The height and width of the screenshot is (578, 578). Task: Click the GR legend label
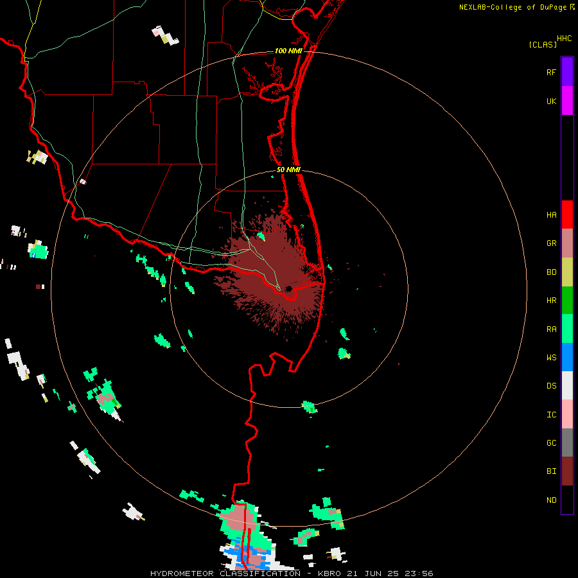(551, 243)
